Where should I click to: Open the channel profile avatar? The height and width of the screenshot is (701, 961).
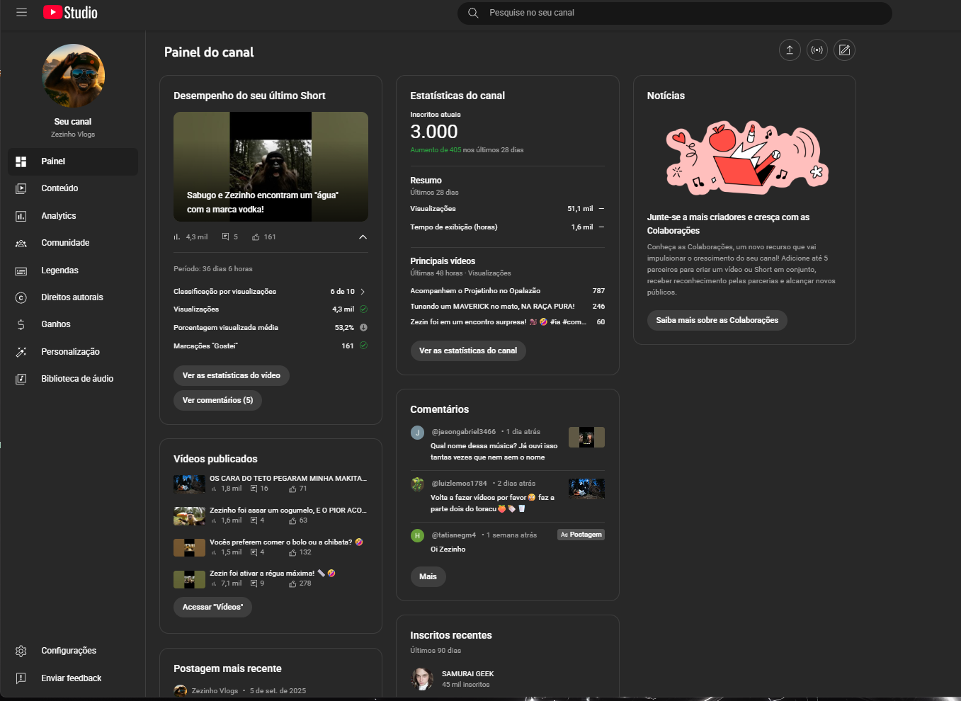pos(73,76)
